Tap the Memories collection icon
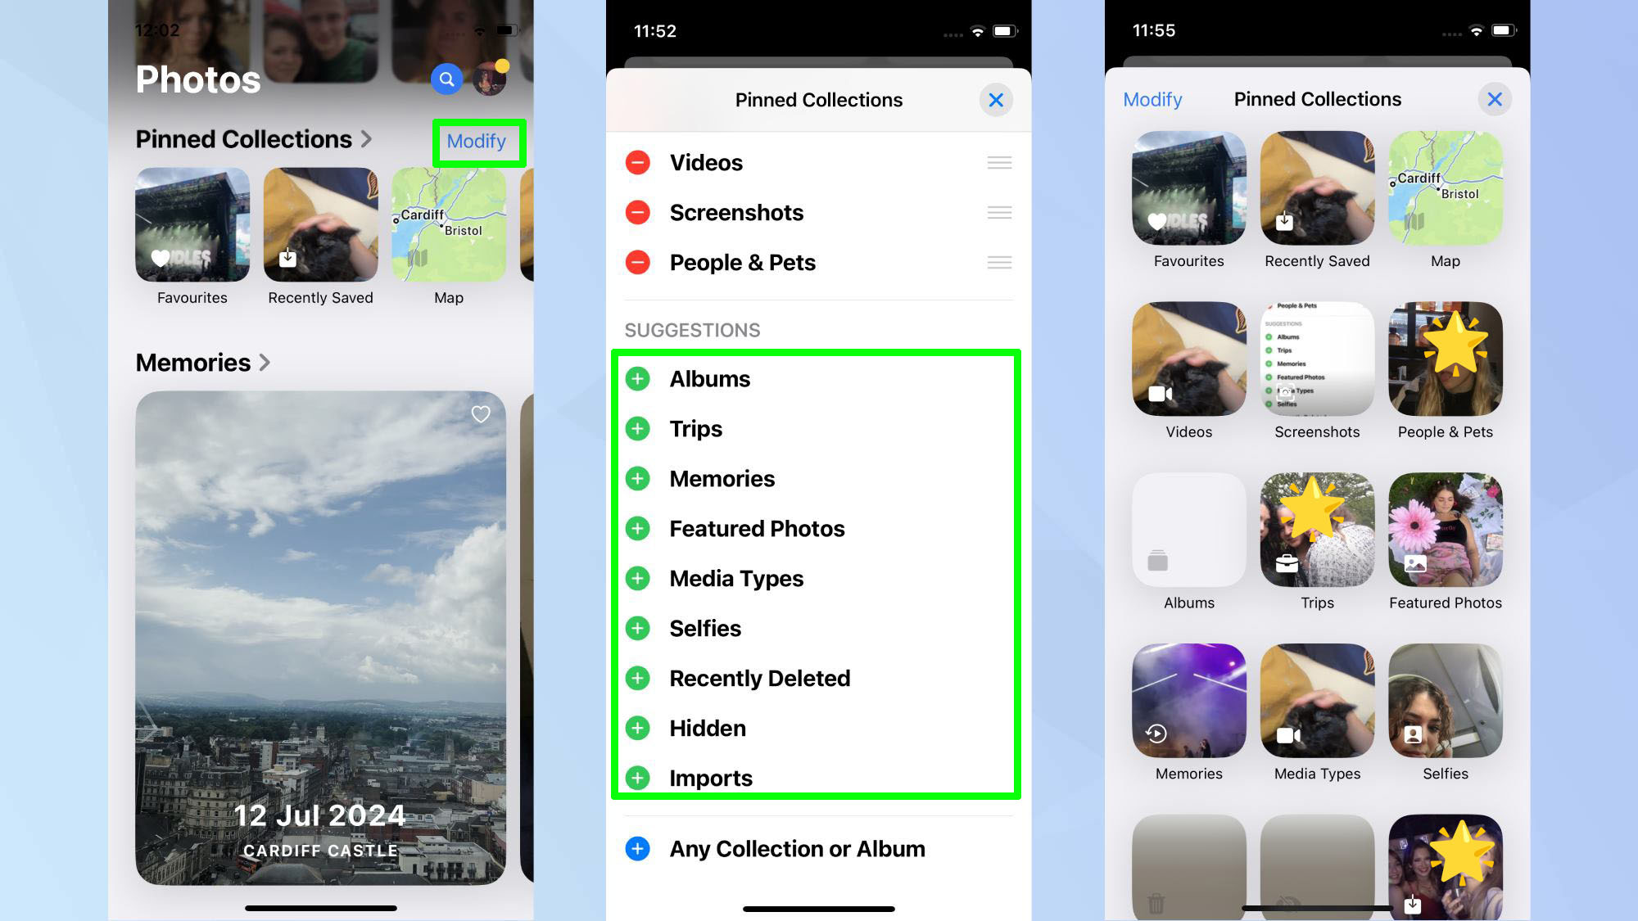1638x921 pixels. point(1189,701)
